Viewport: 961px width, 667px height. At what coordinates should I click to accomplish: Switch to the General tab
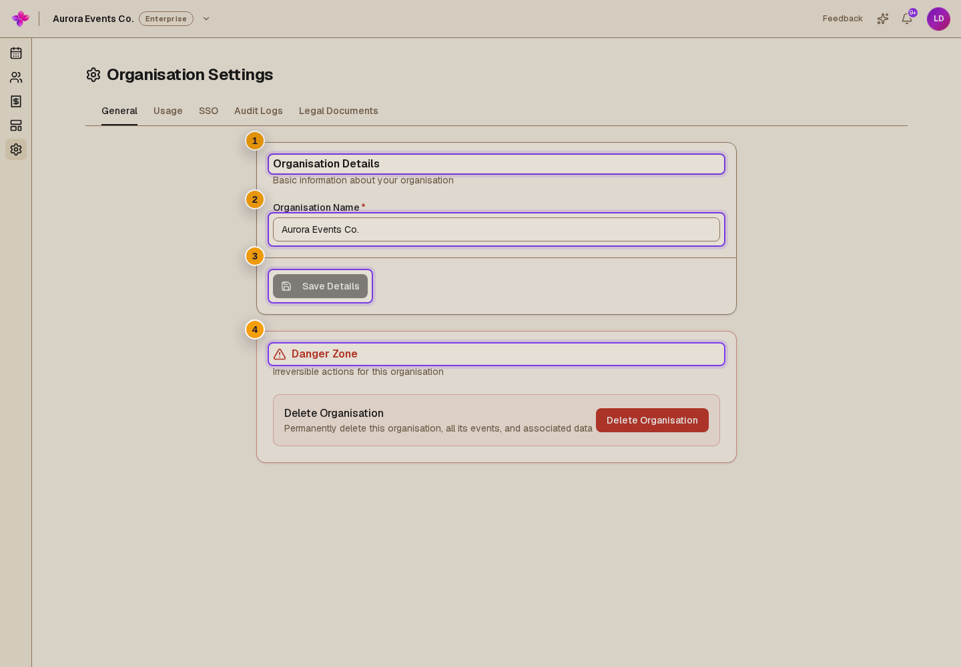(119, 111)
